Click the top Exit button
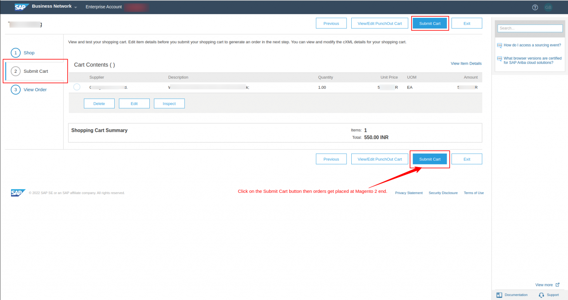Image resolution: width=568 pixels, height=300 pixels. pyautogui.click(x=467, y=23)
